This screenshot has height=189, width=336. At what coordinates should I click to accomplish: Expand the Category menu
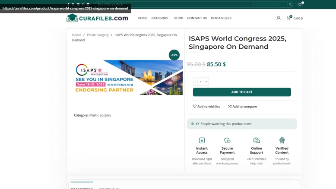point(161,18)
